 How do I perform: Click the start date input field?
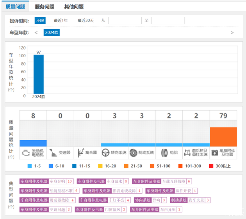click(125, 21)
